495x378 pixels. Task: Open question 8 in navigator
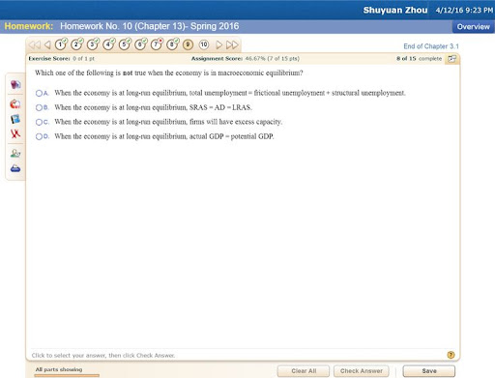(x=172, y=44)
